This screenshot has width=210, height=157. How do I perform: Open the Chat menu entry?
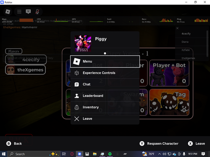coord(105,85)
